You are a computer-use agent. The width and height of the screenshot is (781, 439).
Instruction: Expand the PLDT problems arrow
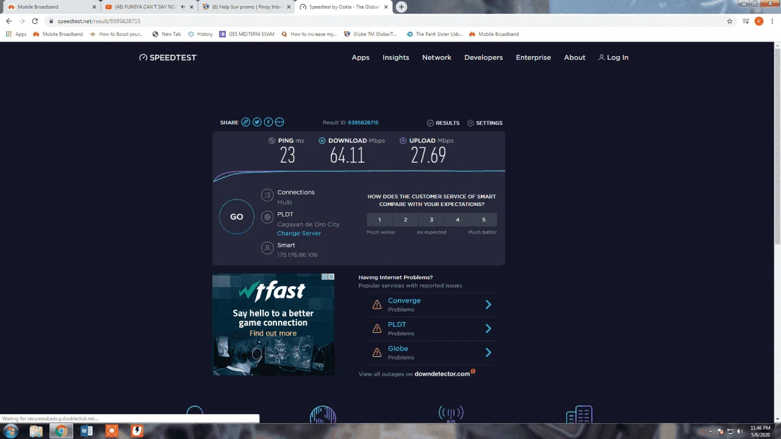(x=488, y=329)
